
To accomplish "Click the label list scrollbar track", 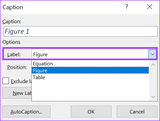I will [153, 81].
